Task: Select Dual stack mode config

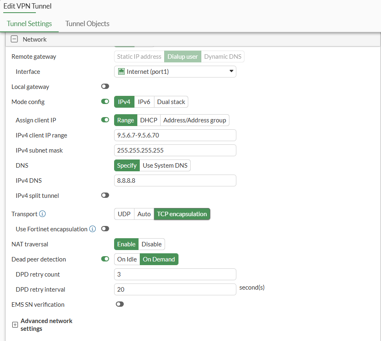Action: [171, 102]
